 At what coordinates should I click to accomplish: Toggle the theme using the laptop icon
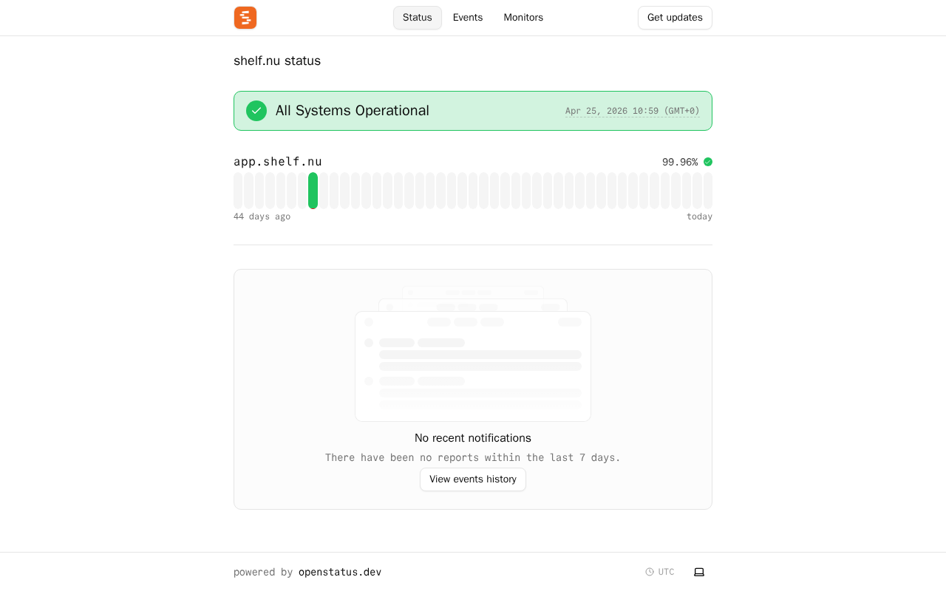coord(699,572)
